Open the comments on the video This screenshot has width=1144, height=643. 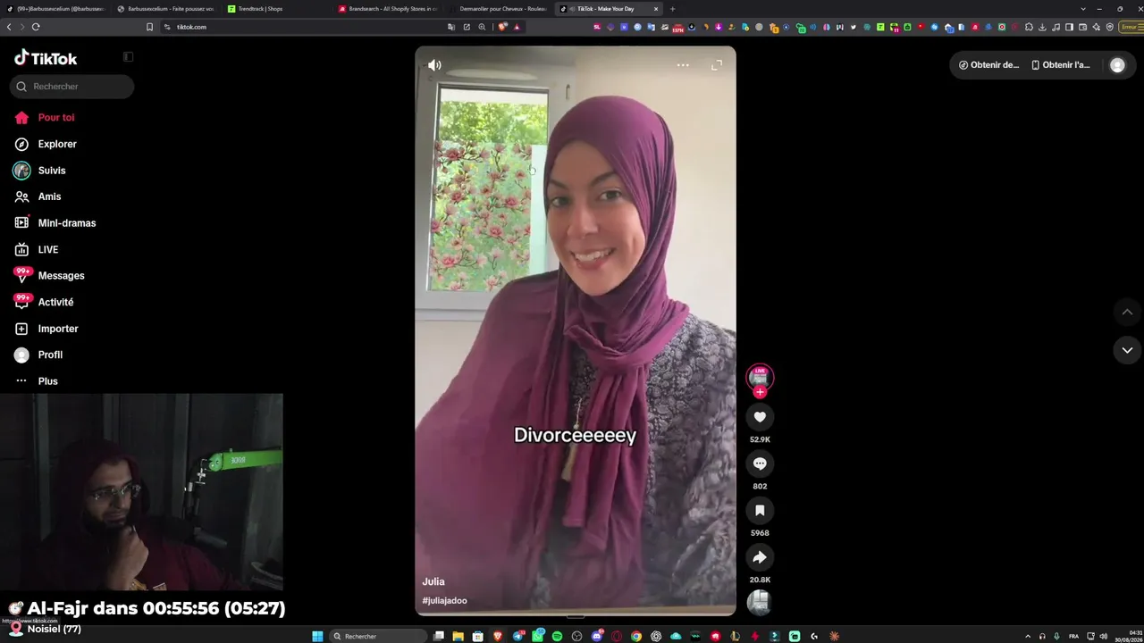760,463
